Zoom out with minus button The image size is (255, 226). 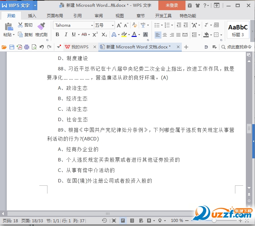click(x=187, y=221)
